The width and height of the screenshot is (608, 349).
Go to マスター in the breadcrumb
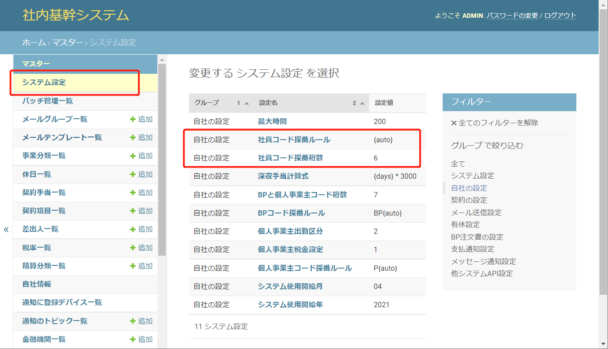pyautogui.click(x=67, y=43)
